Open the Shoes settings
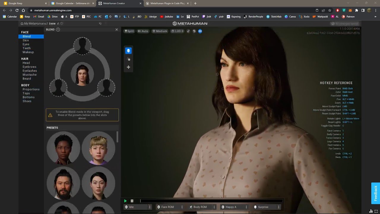This screenshot has height=214, width=380. 27,101
